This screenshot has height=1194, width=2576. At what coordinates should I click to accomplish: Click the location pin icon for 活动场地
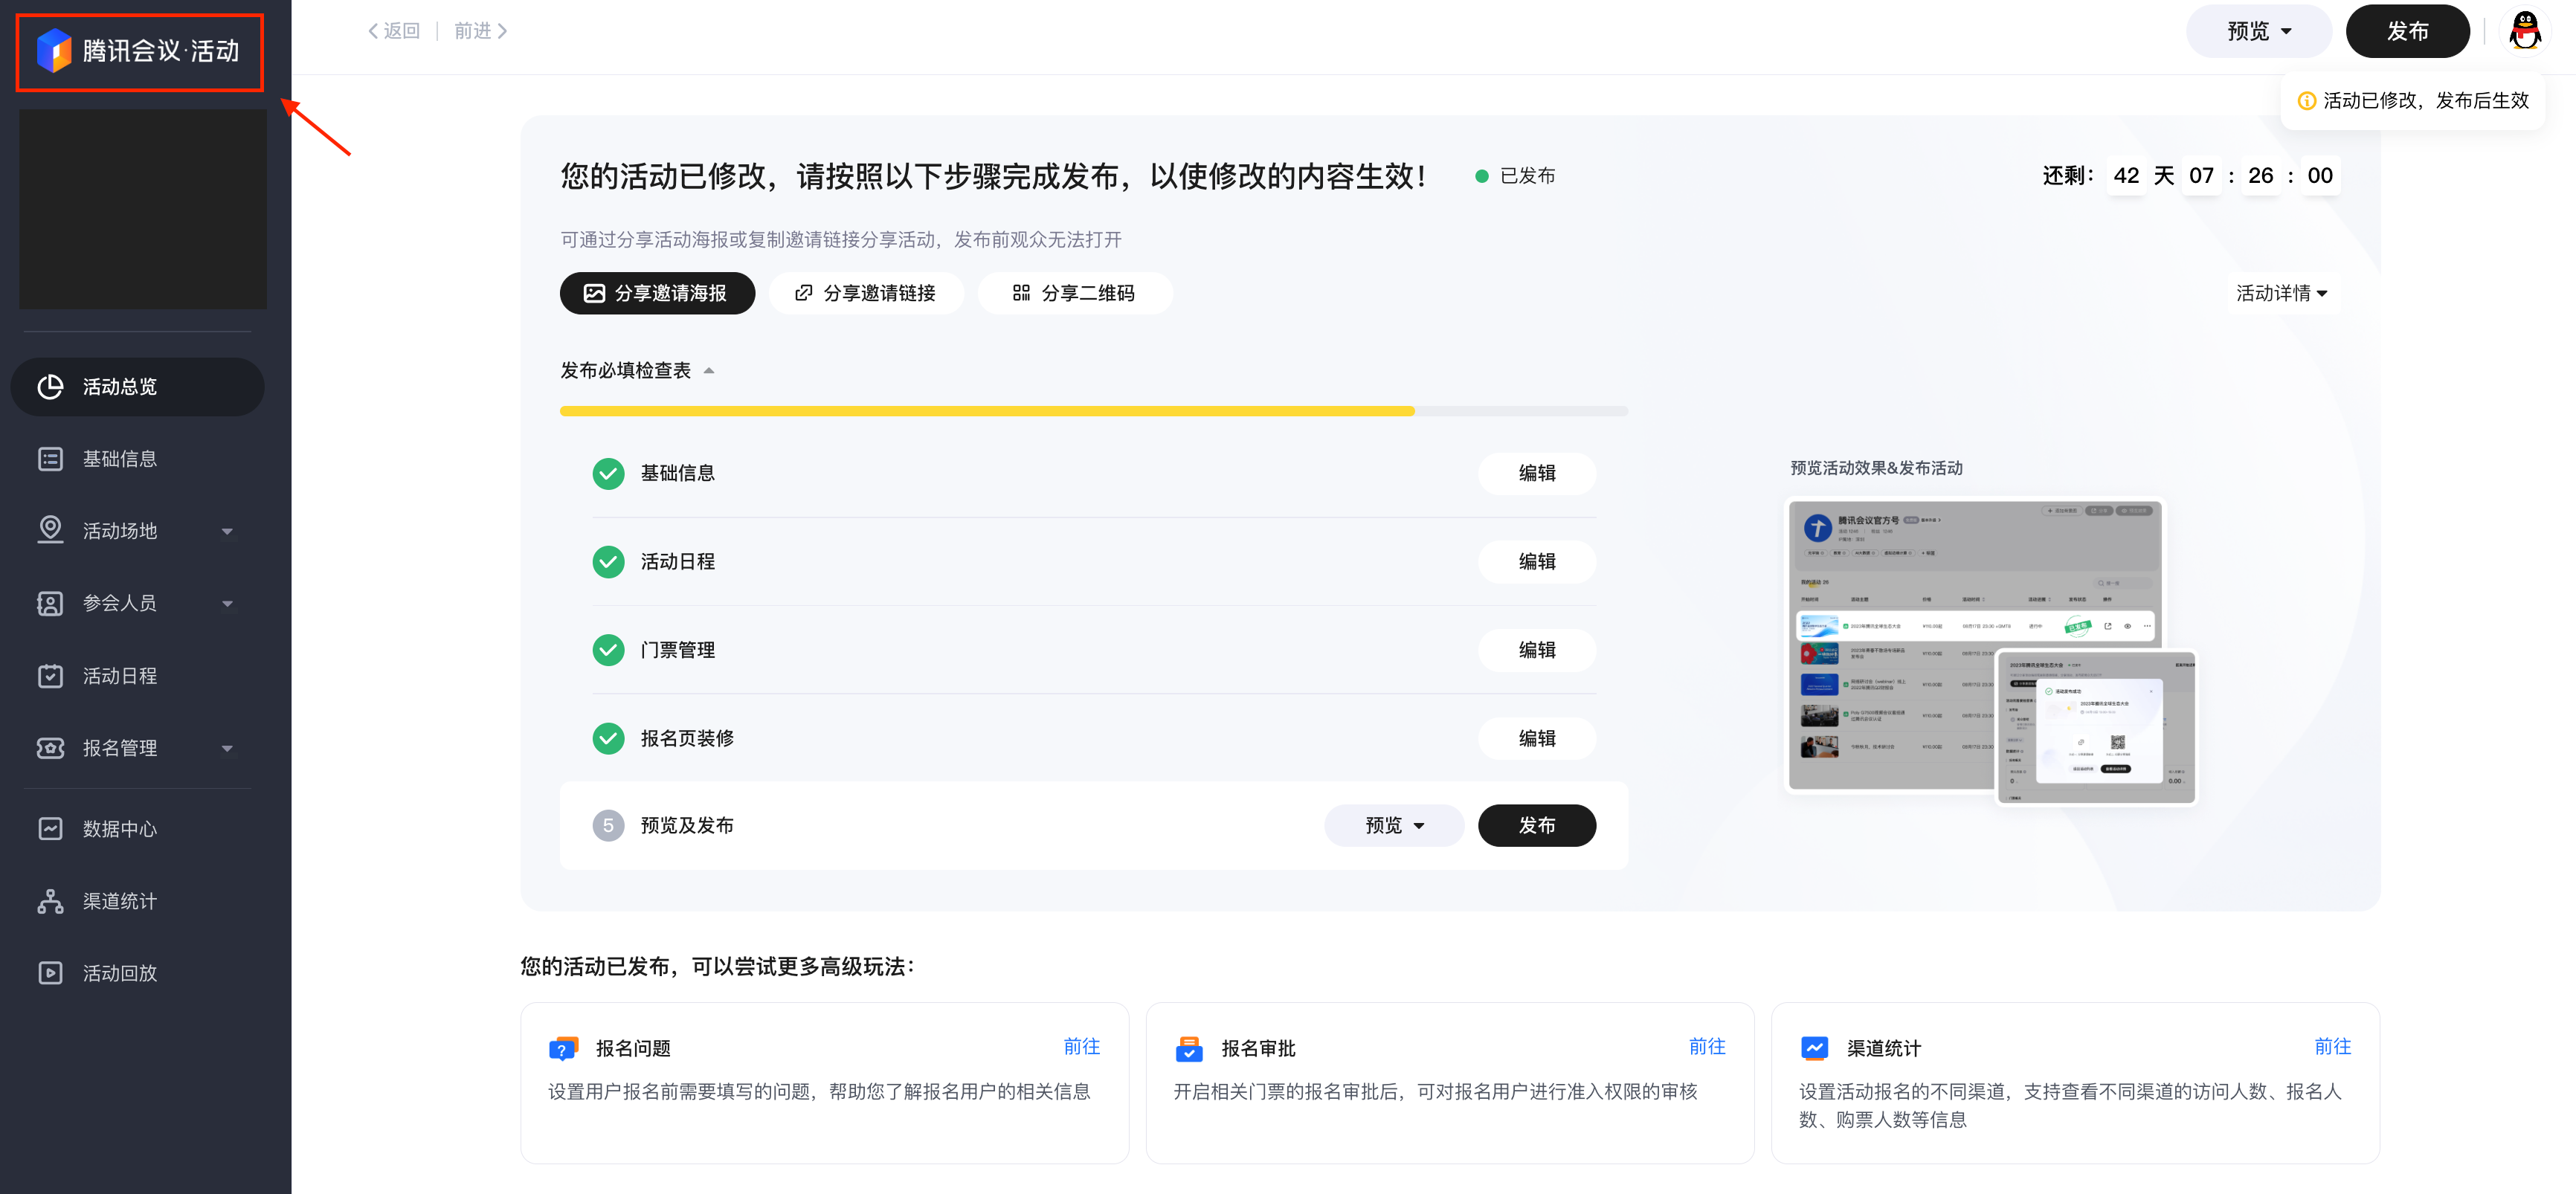[50, 530]
